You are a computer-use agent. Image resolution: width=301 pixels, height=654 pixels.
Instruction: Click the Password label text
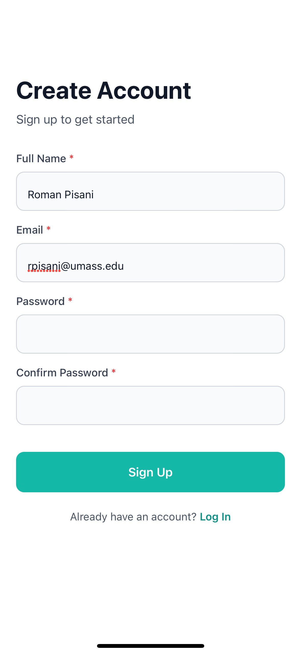(x=40, y=301)
